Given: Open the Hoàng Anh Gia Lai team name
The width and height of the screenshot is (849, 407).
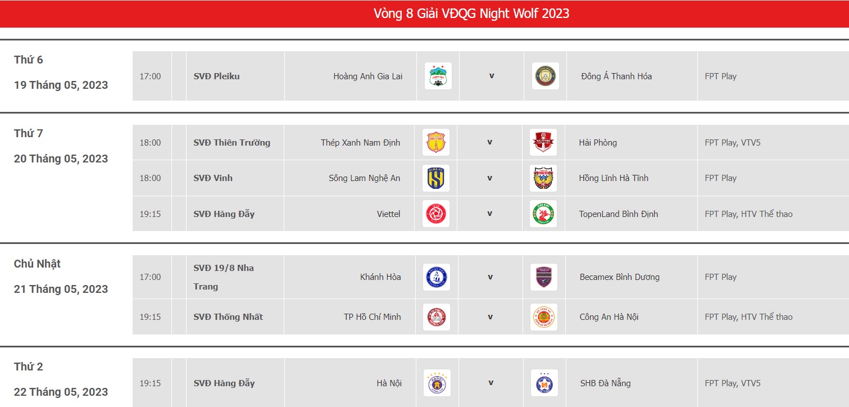Looking at the screenshot, I should (367, 76).
